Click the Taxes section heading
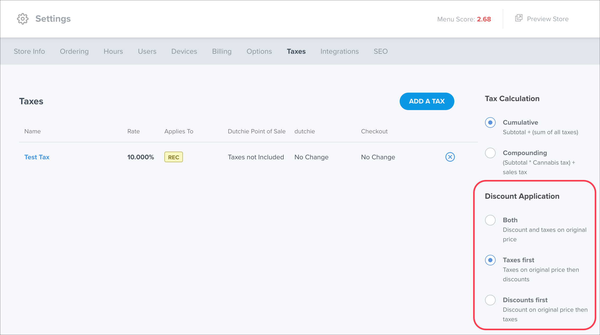This screenshot has height=335, width=600. click(31, 101)
